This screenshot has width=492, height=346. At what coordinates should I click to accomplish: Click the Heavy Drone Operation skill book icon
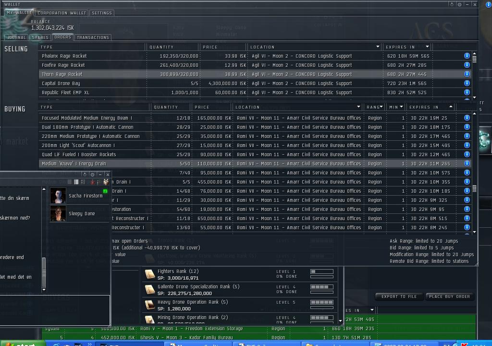click(x=150, y=305)
